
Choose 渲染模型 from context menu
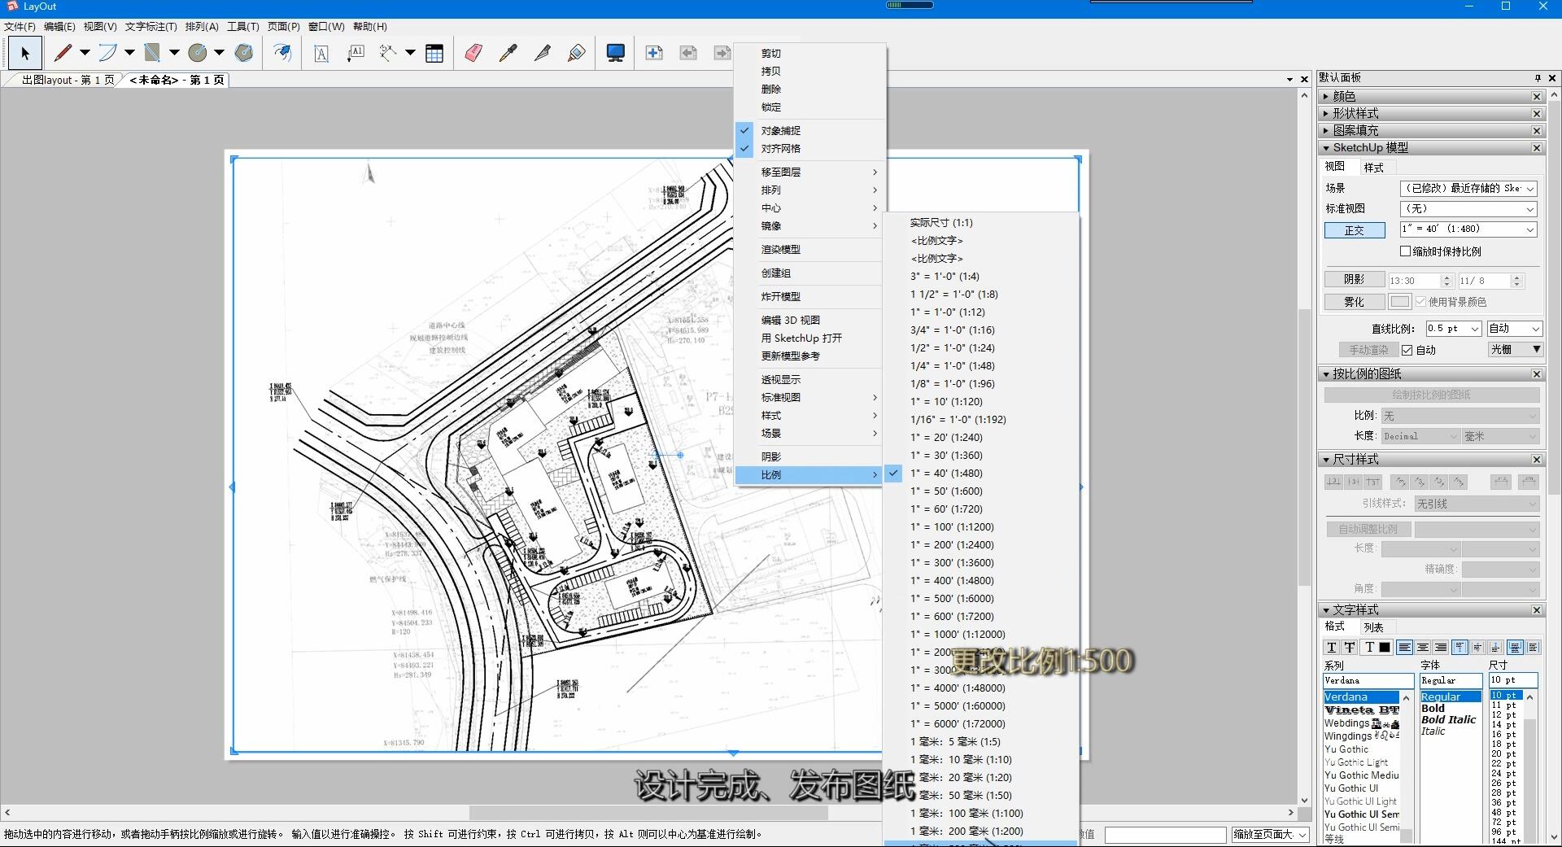(x=809, y=249)
